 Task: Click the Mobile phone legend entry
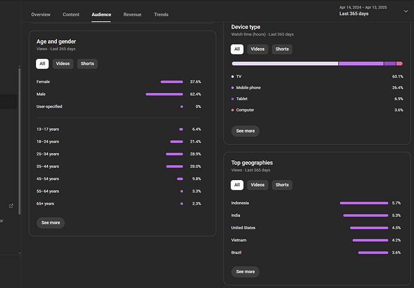[x=317, y=88]
